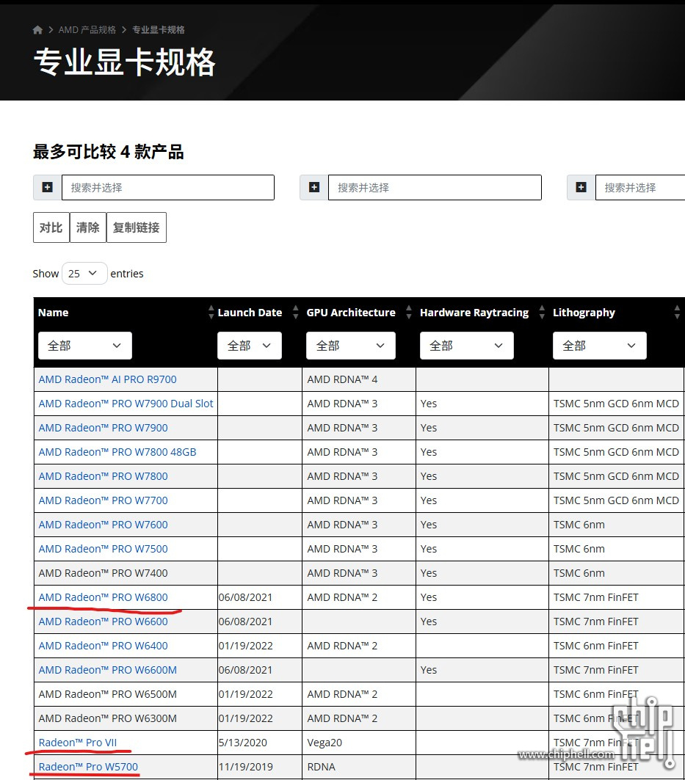Sort table by GPU Architecture arrows
685x780 pixels.
click(x=409, y=313)
